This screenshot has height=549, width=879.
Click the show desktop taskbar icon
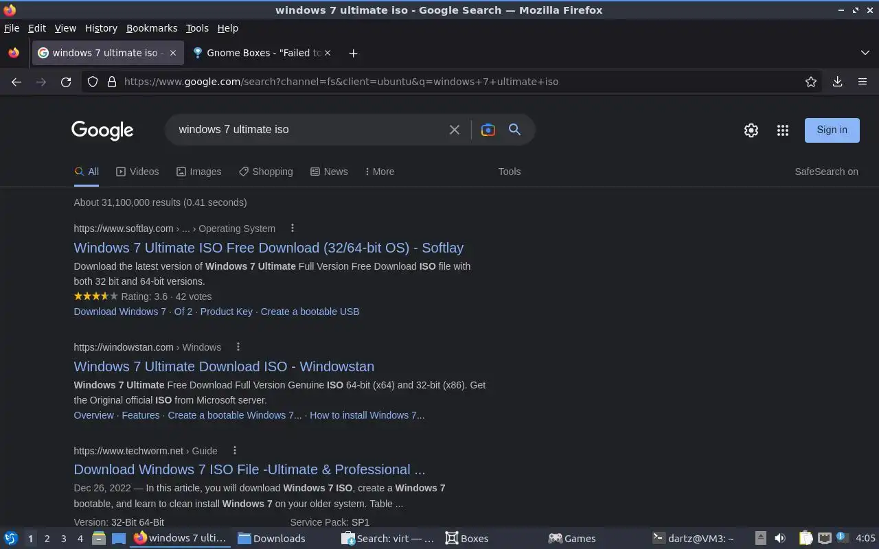pos(118,539)
